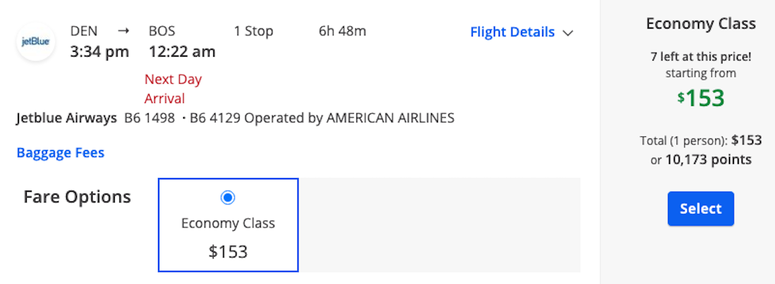Screen dimensions: 775x284
Task: Click the 6h 48m flight duration
Action: tap(342, 31)
